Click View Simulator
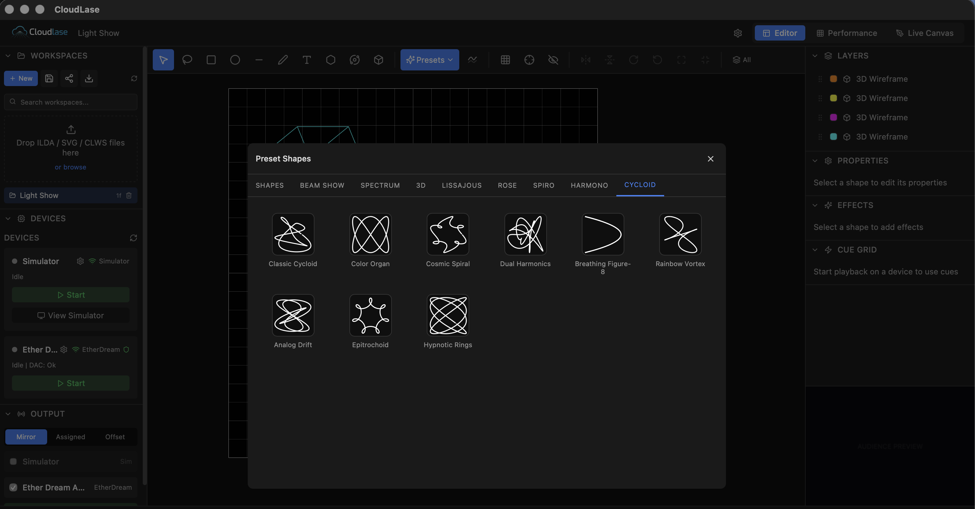 pos(70,315)
